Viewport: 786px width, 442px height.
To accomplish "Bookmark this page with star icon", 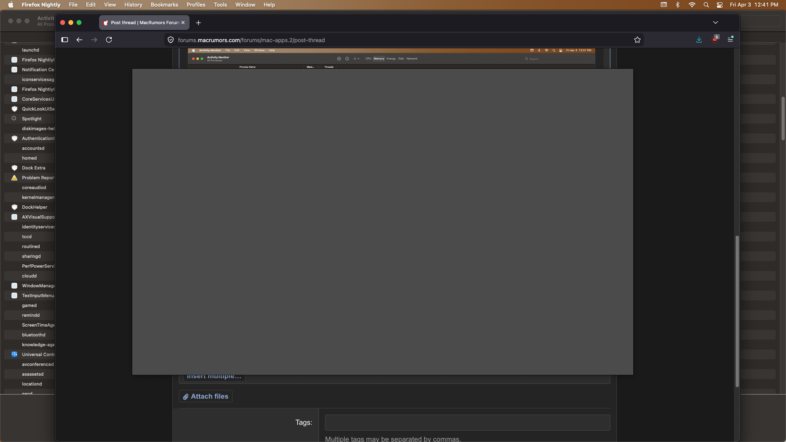I will 637,40.
